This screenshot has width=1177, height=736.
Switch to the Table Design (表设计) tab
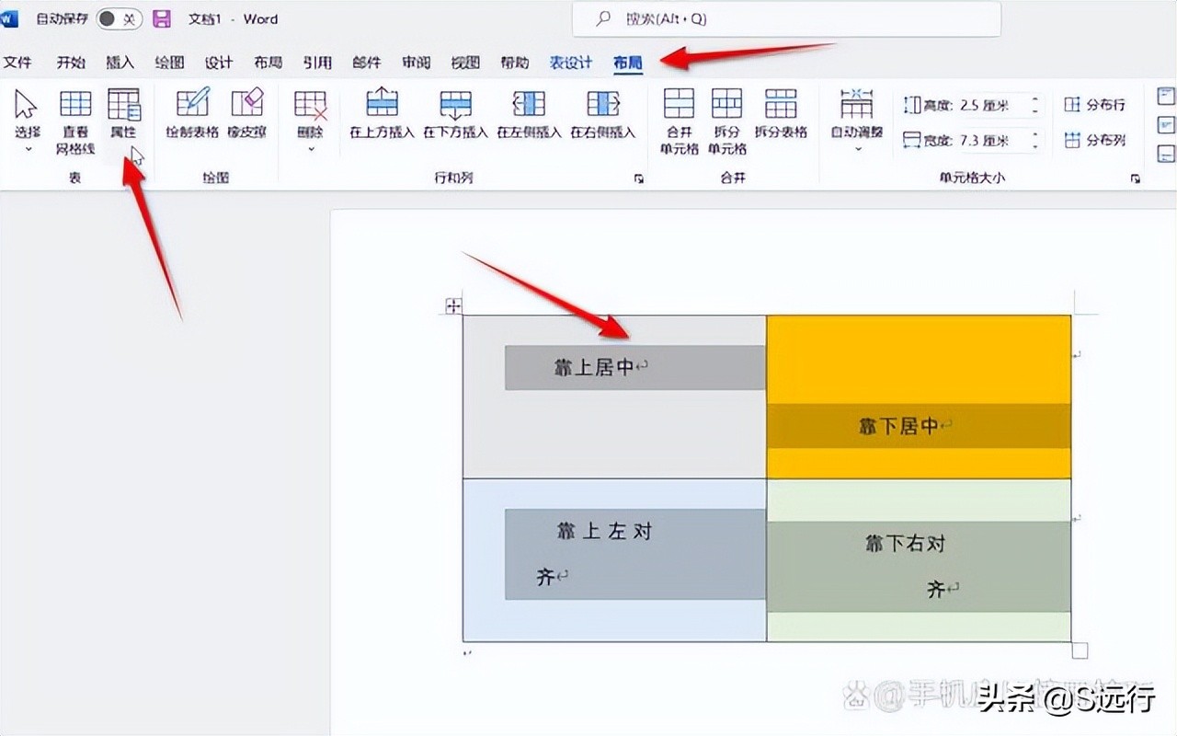point(571,63)
